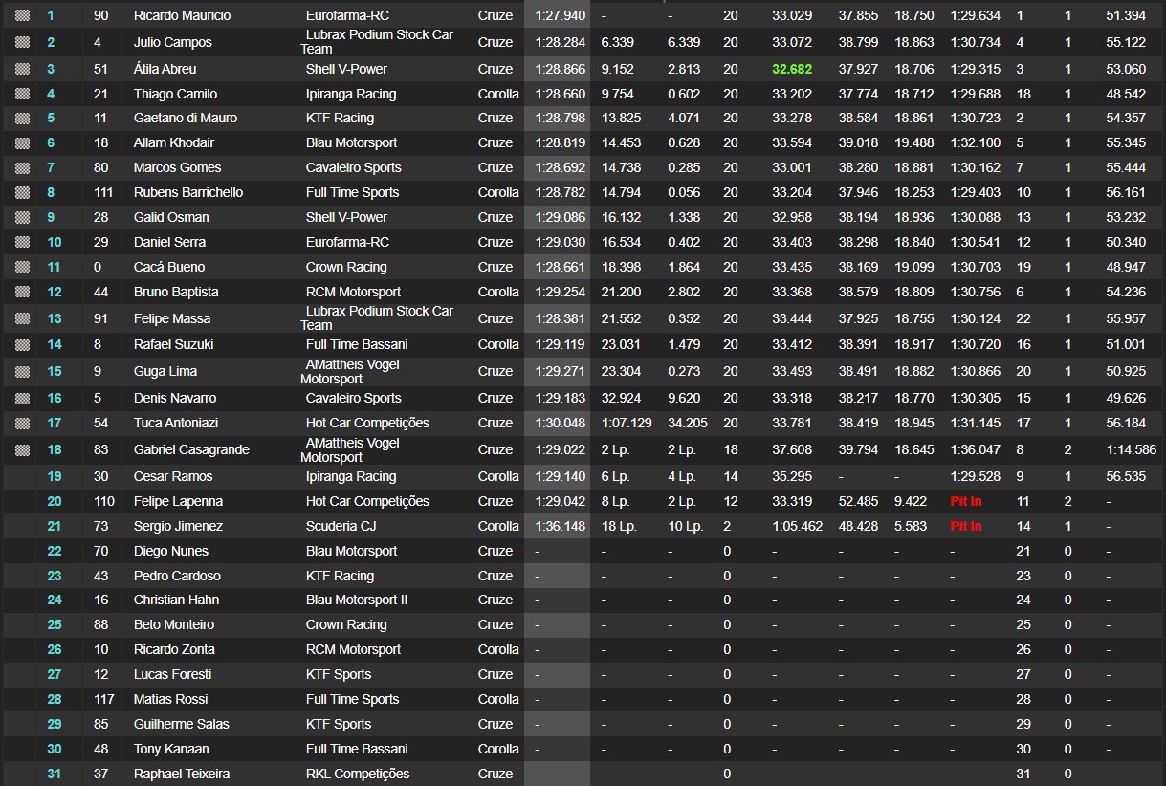Click the finish flag icon for Thiago Camilo
The height and width of the screenshot is (786, 1166).
[23, 94]
